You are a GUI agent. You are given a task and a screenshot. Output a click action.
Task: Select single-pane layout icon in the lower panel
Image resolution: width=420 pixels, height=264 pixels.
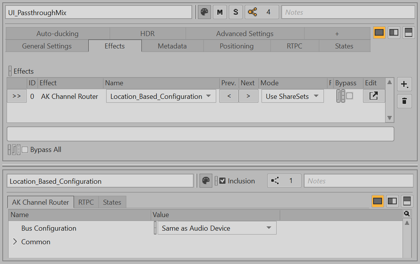click(x=378, y=201)
